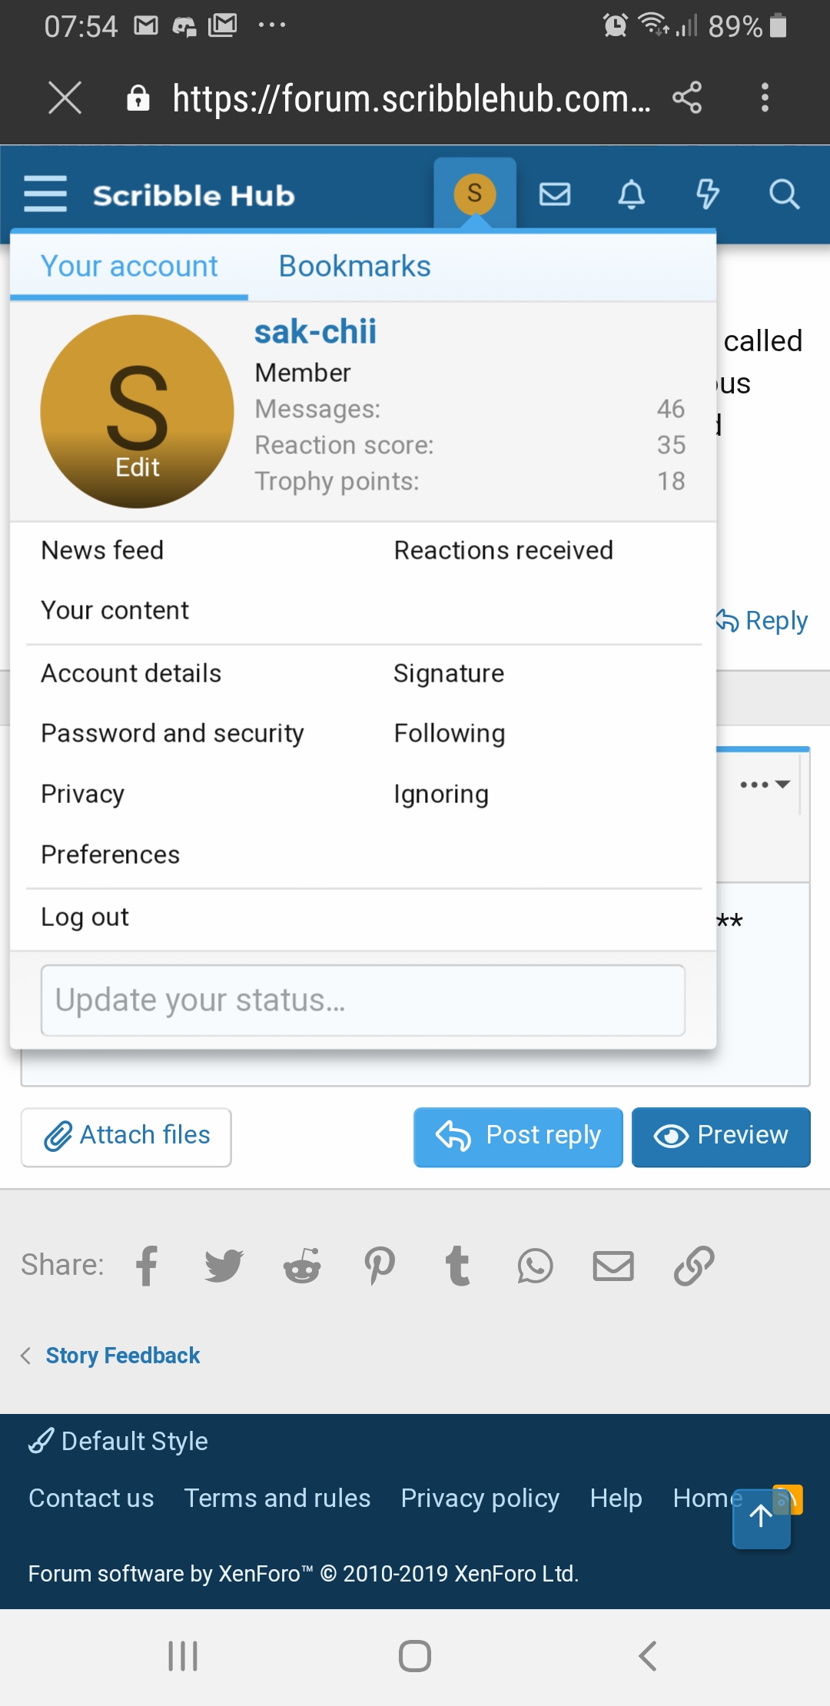The image size is (830, 1706).
Task: Edit the sak-chii avatar
Action: click(x=138, y=466)
